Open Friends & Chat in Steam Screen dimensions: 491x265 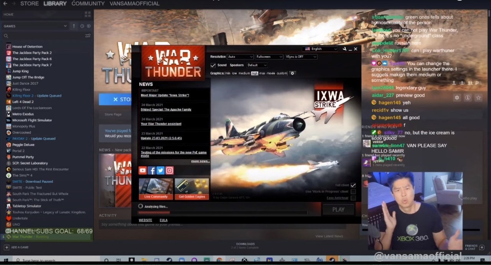tap(474, 247)
